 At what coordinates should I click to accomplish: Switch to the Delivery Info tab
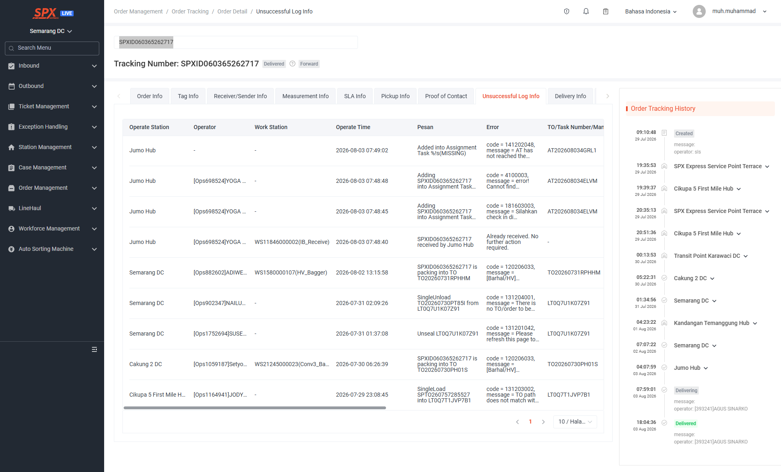(x=570, y=96)
